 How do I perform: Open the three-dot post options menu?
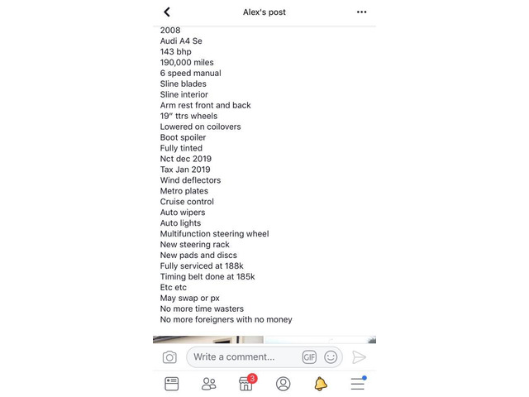tap(361, 12)
